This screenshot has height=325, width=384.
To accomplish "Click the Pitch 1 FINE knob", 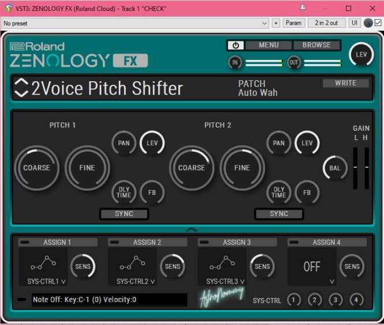I will pos(87,168).
